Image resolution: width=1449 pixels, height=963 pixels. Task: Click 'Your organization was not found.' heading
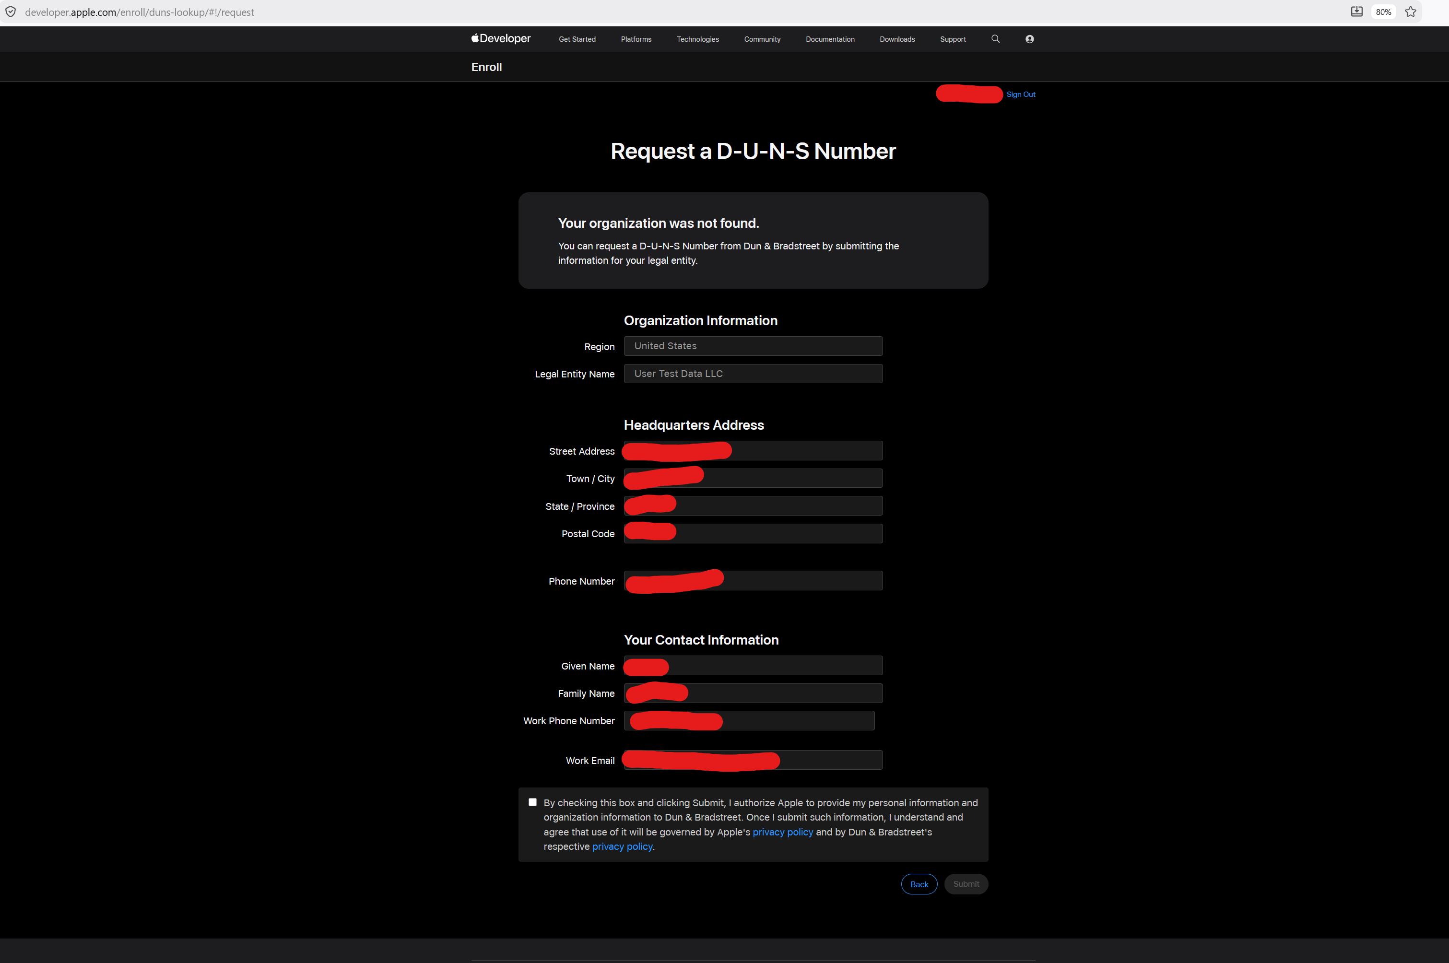point(659,223)
